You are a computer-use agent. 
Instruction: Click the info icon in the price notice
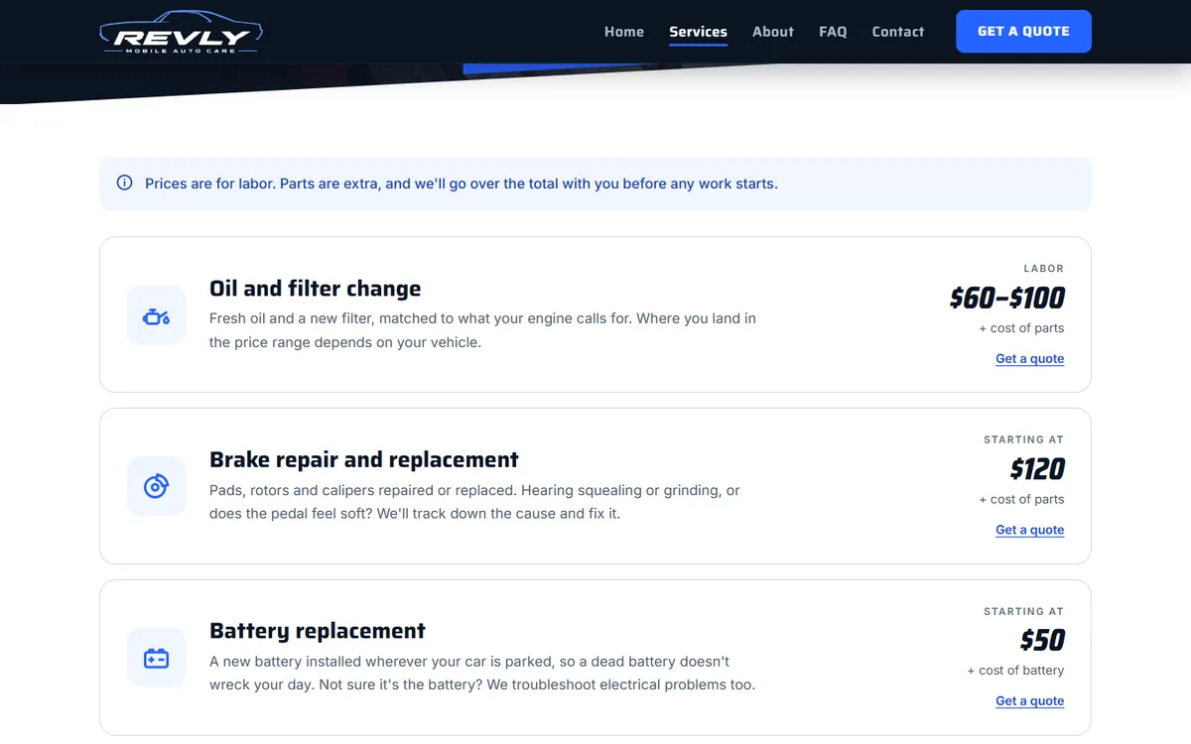pos(124,183)
